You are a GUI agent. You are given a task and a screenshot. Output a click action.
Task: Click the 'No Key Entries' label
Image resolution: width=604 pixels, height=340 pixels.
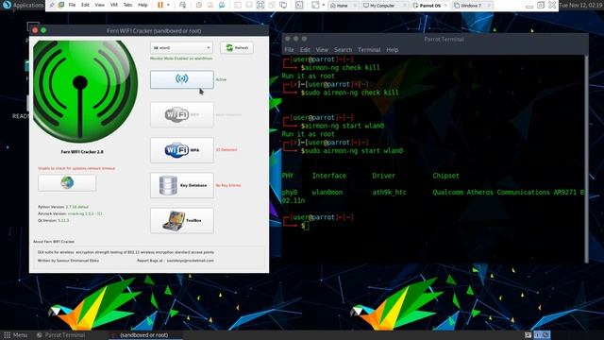[x=228, y=185]
